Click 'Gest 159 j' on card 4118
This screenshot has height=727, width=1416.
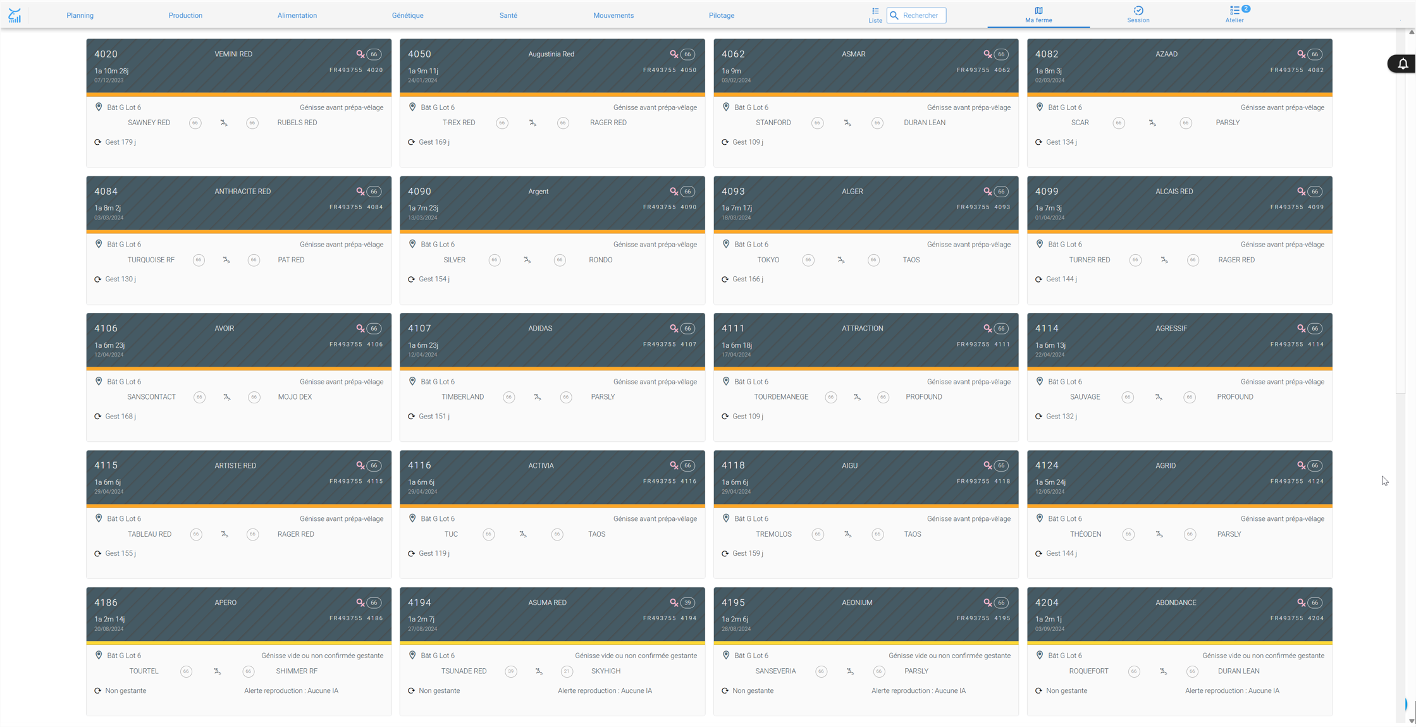[x=748, y=554]
